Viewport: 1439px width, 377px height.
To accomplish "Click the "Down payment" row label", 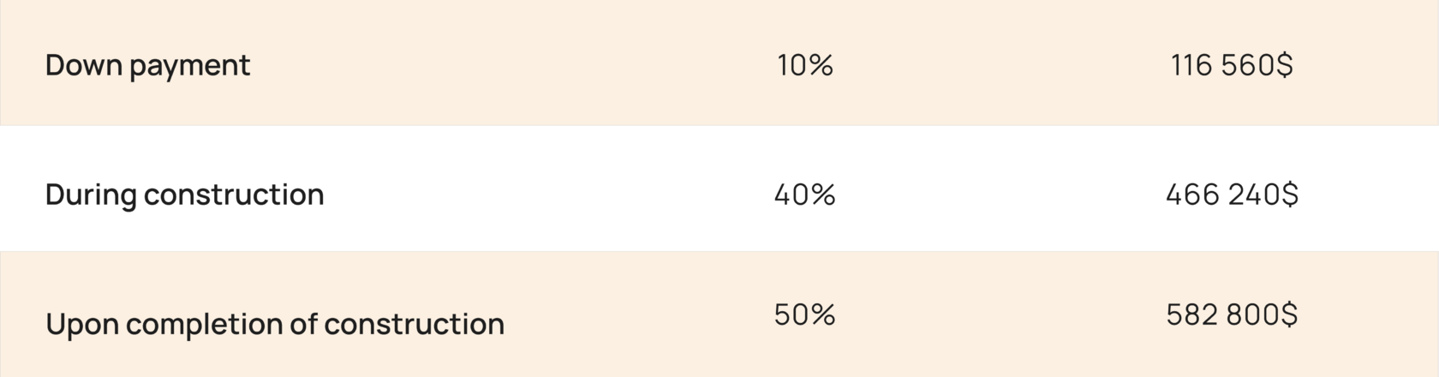I will [x=147, y=66].
